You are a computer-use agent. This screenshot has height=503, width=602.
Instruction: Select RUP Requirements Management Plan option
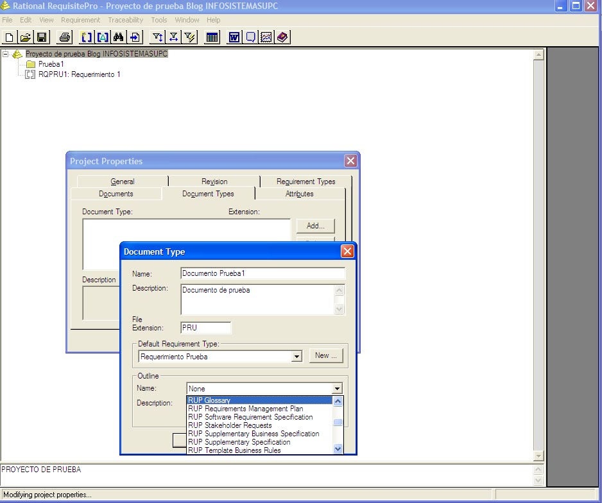(259, 409)
